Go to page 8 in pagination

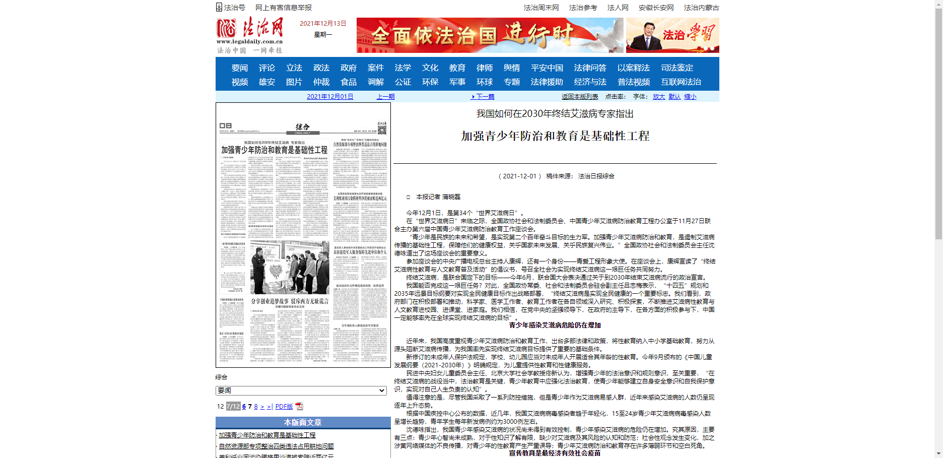point(256,407)
